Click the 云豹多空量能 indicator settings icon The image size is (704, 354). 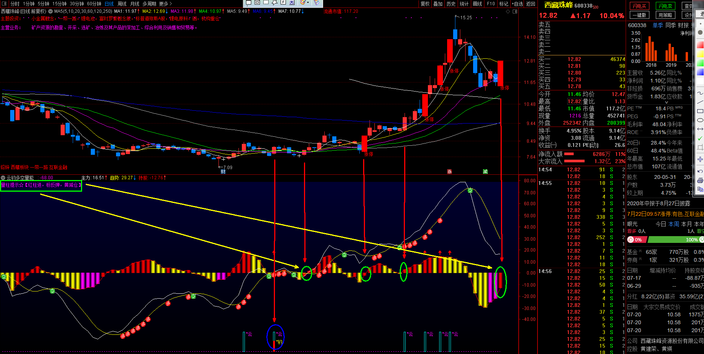click(x=3, y=178)
